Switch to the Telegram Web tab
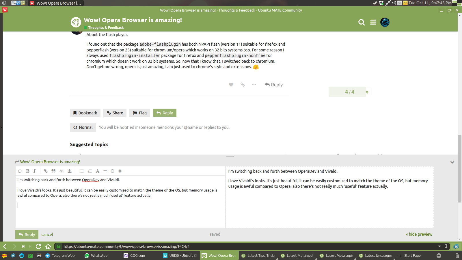The image size is (462, 260). click(x=63, y=256)
